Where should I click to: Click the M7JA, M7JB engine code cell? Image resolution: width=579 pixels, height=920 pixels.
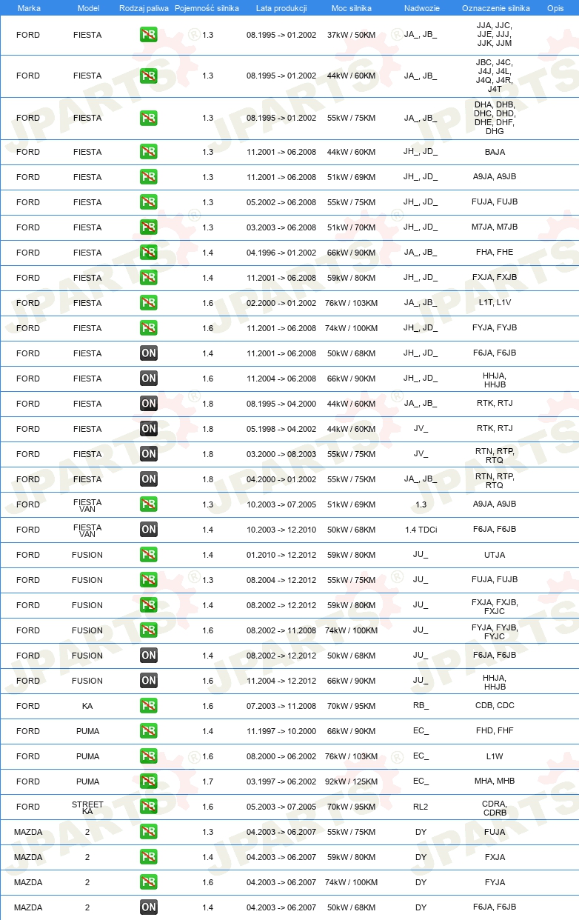pyautogui.click(x=495, y=227)
